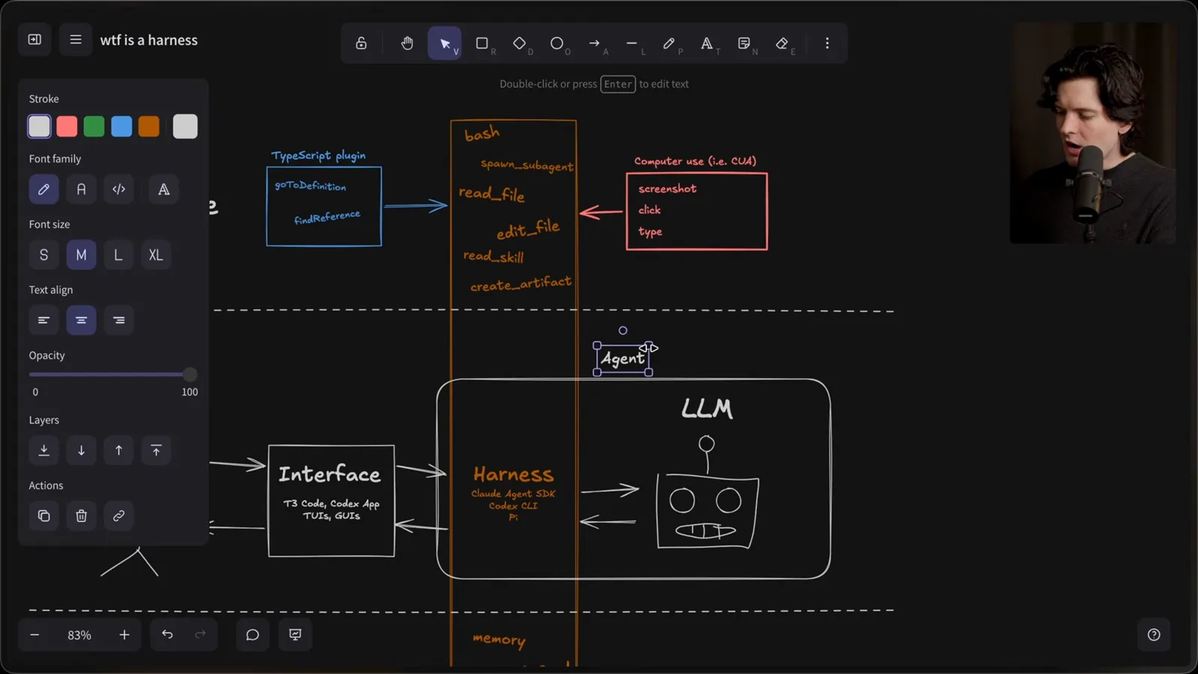Image resolution: width=1198 pixels, height=674 pixels.
Task: Select the normal font family
Action: click(x=82, y=189)
